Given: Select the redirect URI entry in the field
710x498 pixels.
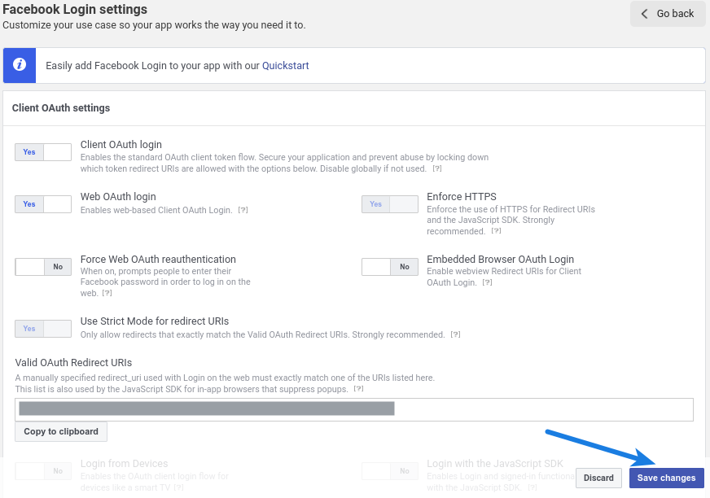Looking at the screenshot, I should tap(207, 408).
